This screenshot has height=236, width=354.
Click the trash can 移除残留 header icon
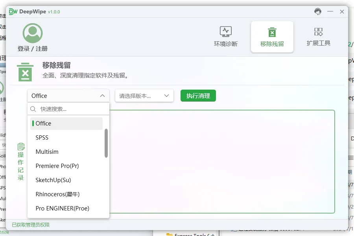click(x=25, y=72)
